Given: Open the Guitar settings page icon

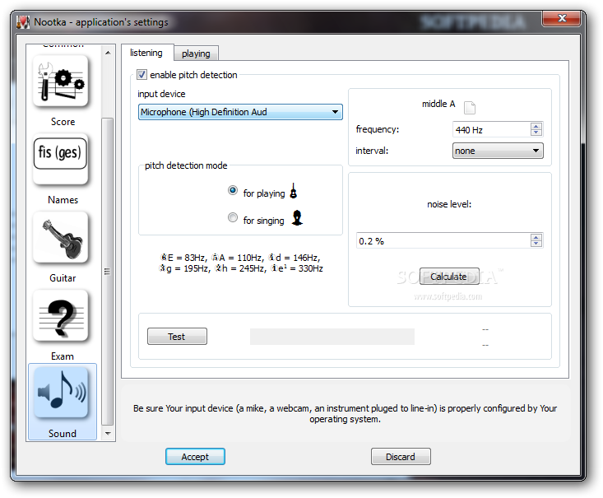Looking at the screenshot, I should pos(61,237).
